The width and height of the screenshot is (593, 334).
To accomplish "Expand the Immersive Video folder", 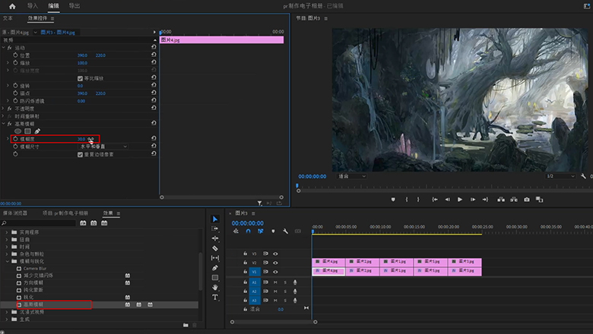I will 7,312.
